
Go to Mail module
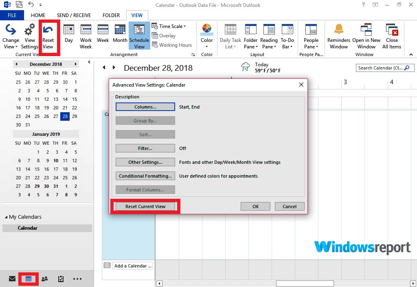pos(12,279)
